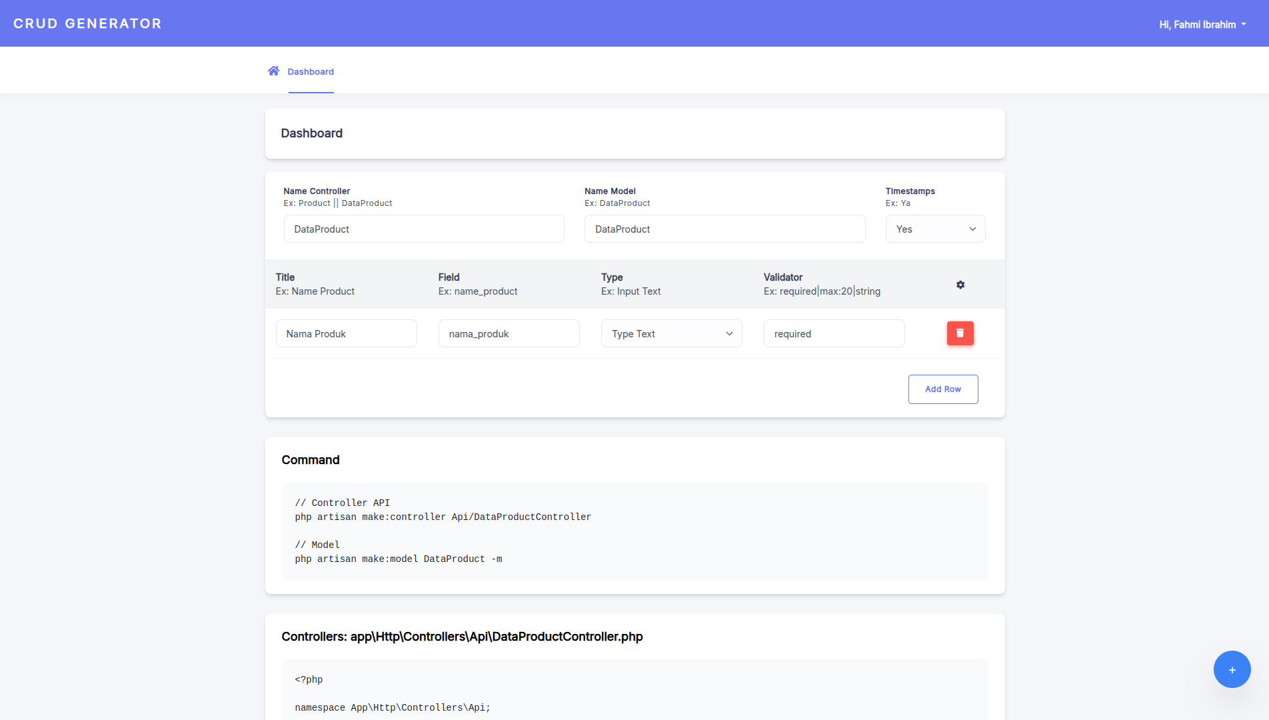Focus the Name Controller input field
The height and width of the screenshot is (720, 1269).
(x=424, y=229)
